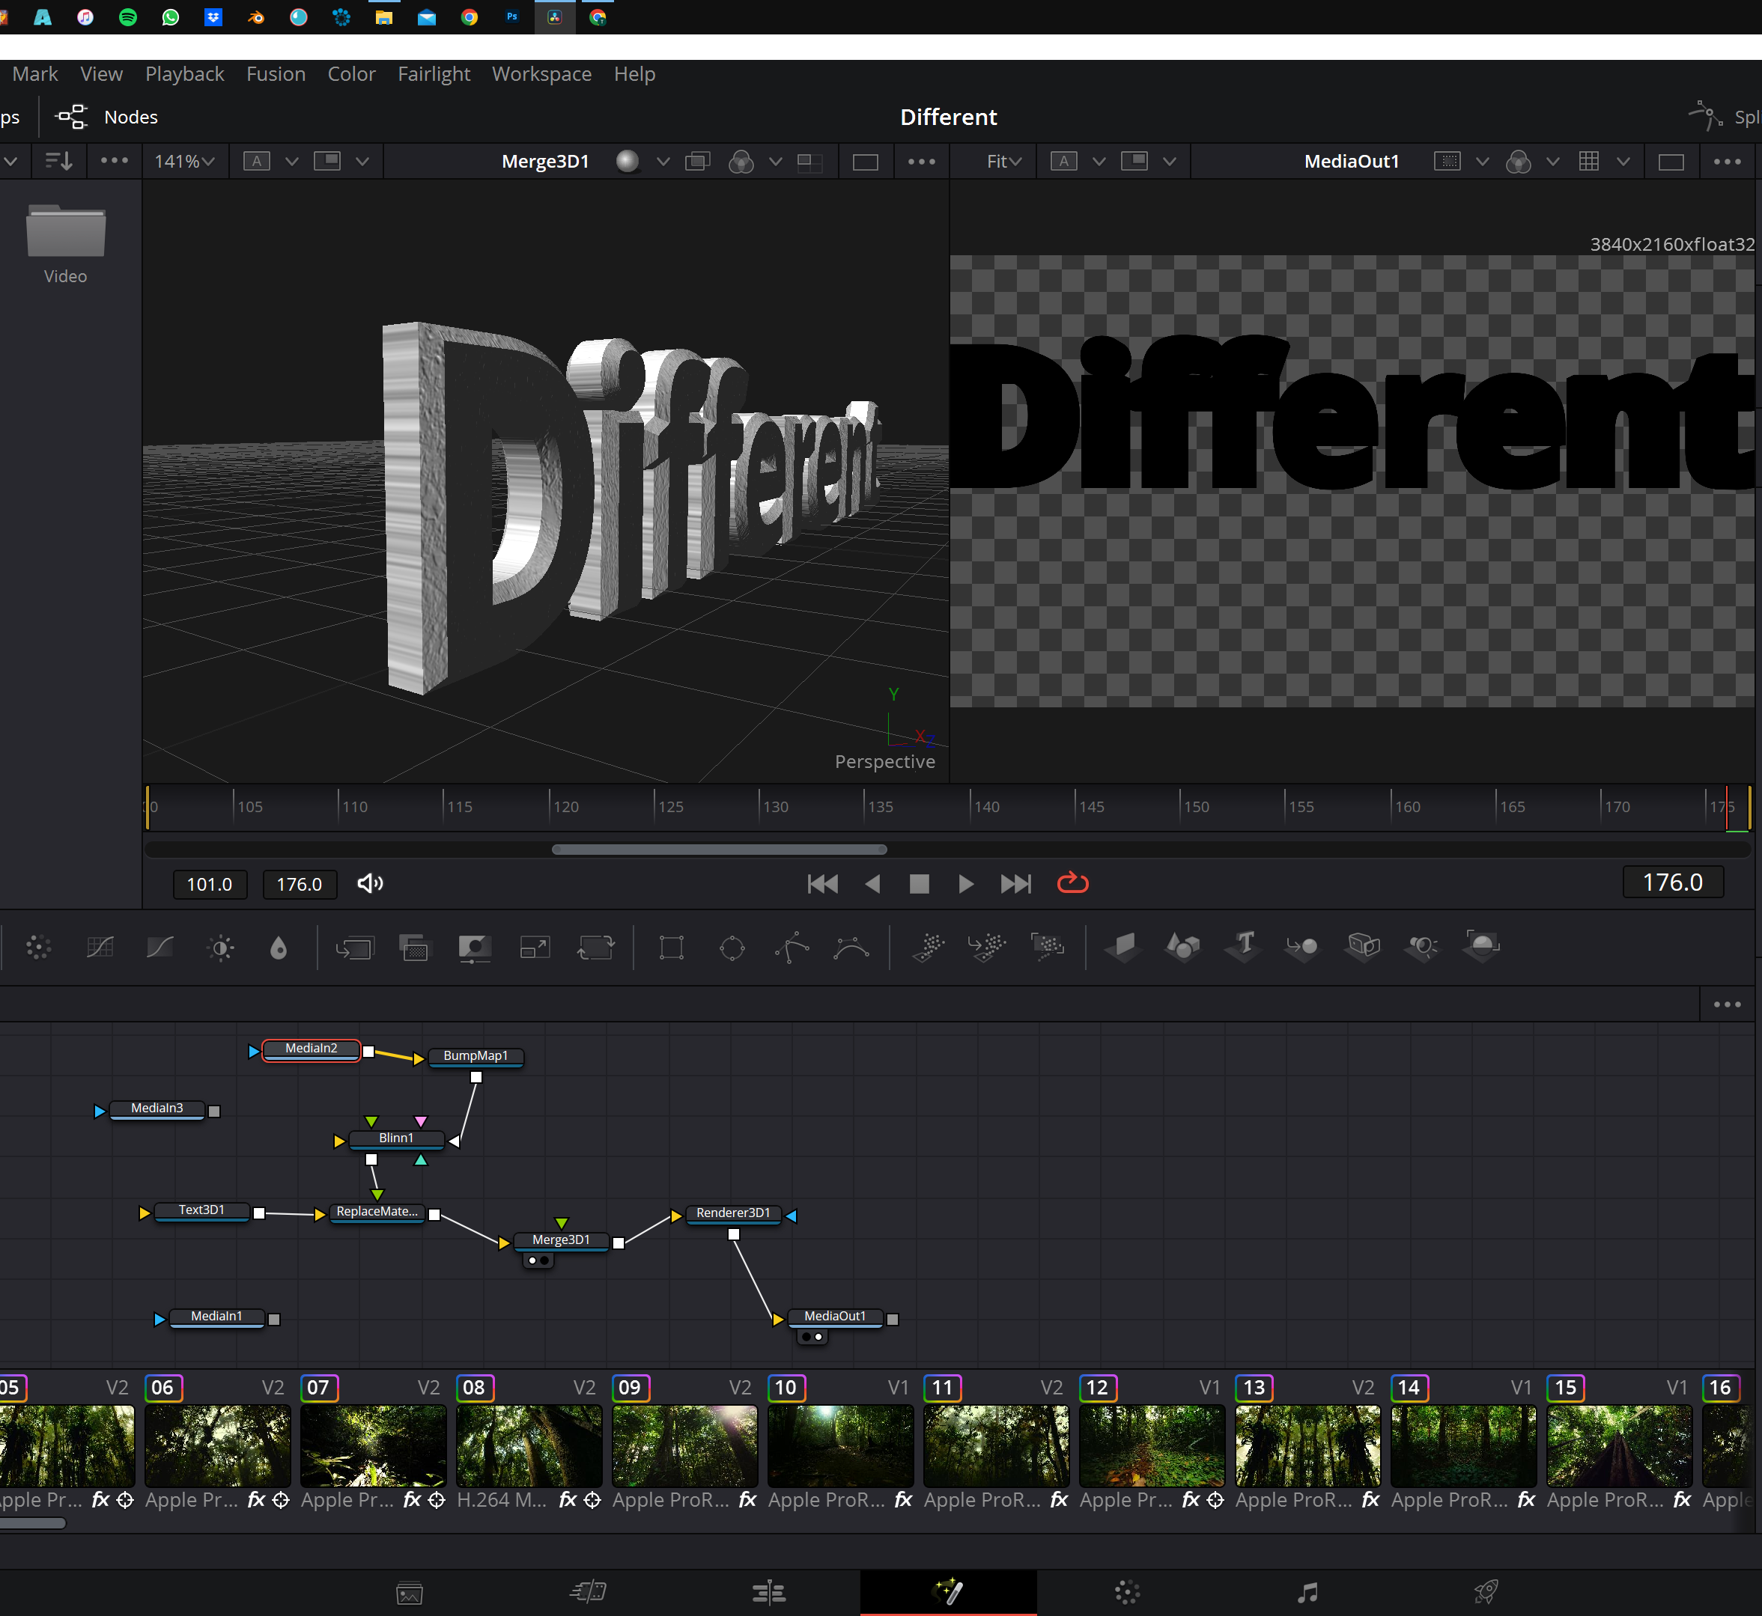Viewport: 1762px width, 1616px height.
Task: Toggle A buffer in Merge3D1 viewer
Action: coord(256,161)
